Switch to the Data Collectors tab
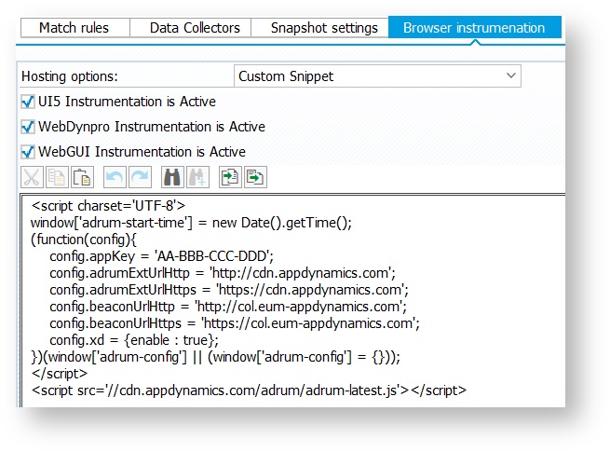The image size is (610, 452). point(191,28)
